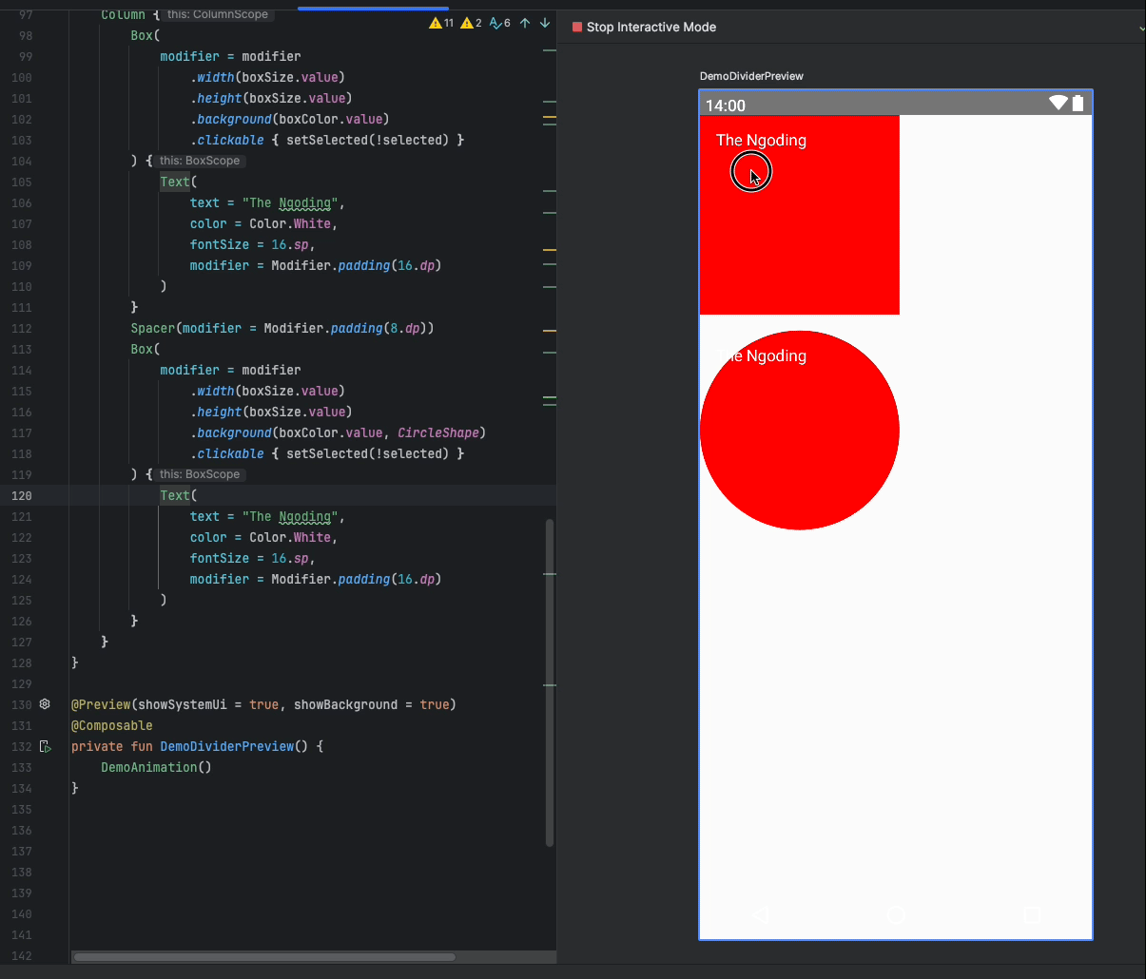Click the DemoDividerPreview label above the device
1146x979 pixels.
(x=751, y=76)
